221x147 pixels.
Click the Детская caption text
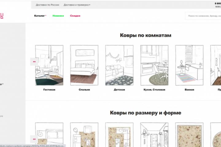[119, 90]
